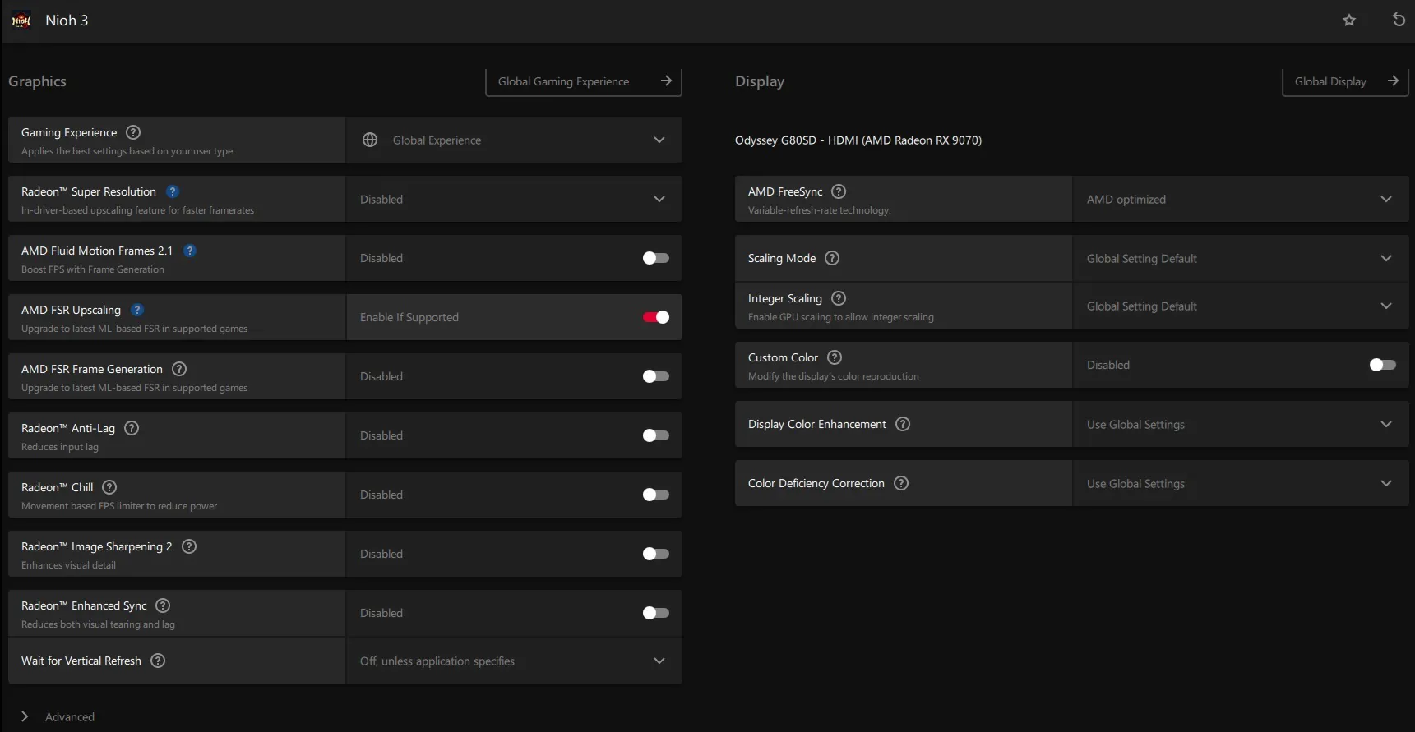Screen dimensions: 1415x732
Task: Open the AMD FreeSync dropdown
Action: pos(1241,199)
